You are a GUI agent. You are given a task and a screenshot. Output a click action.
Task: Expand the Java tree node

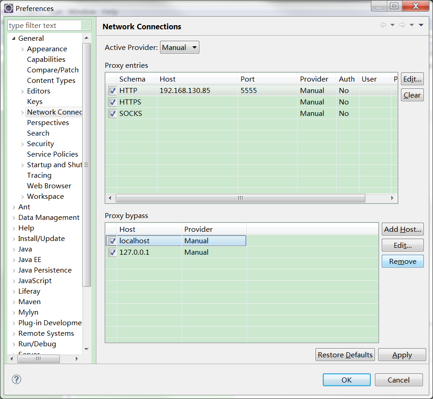14,249
